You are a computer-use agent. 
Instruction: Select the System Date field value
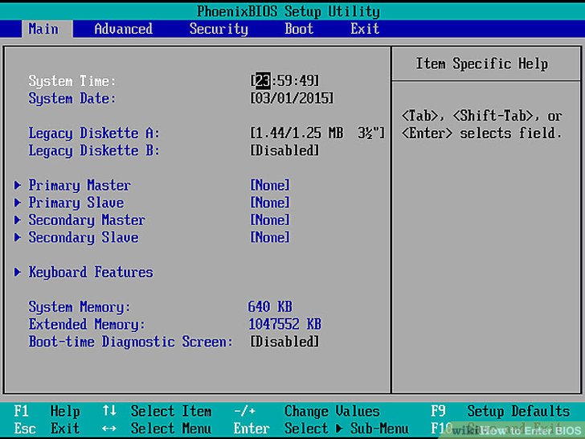(292, 99)
